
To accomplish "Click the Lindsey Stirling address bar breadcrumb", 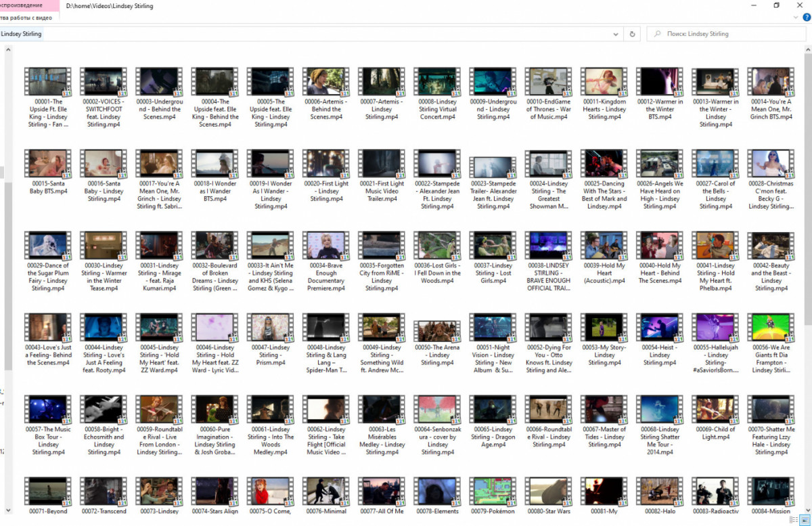I will [21, 34].
